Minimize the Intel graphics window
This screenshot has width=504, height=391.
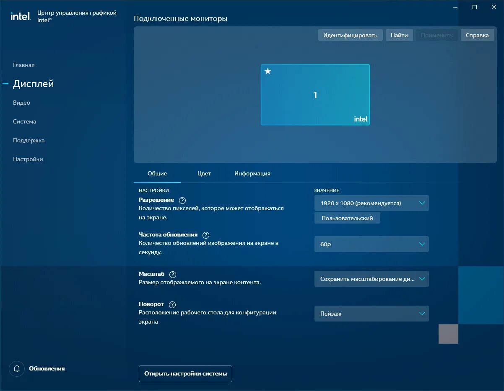[455, 7]
